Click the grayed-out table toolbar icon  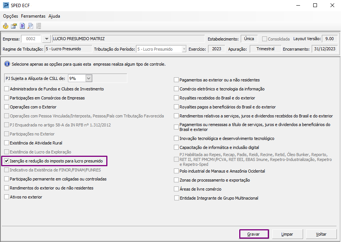coord(39,26)
